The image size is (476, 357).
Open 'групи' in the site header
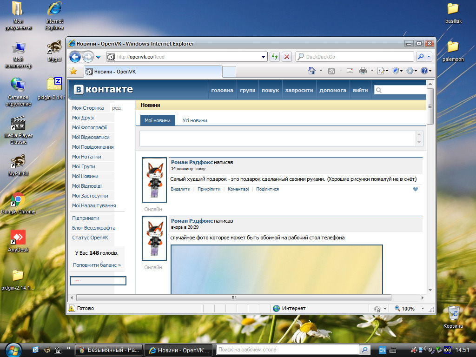point(248,90)
